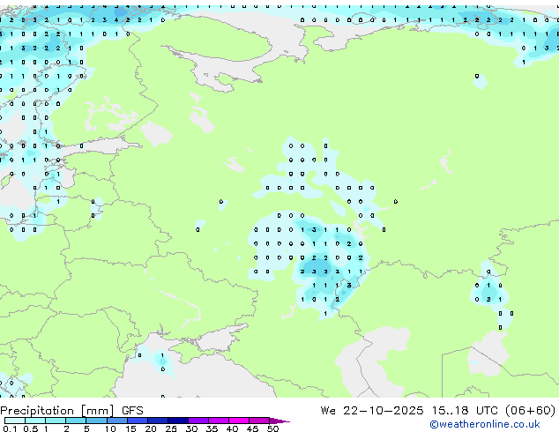Click the 30–35 mm purple legend swatch
The width and height of the screenshot is (559, 432).
[198, 421]
